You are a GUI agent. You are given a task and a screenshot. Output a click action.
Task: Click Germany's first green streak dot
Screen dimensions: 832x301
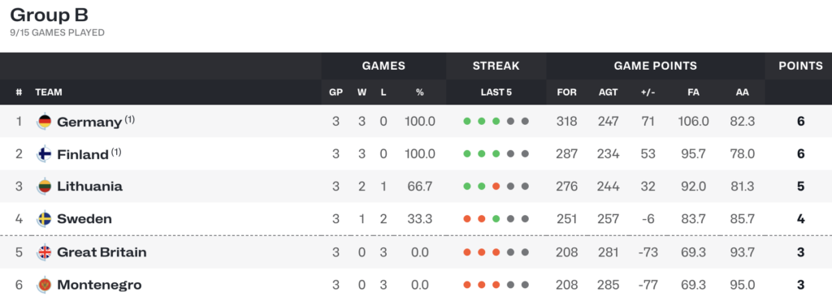pyautogui.click(x=467, y=122)
